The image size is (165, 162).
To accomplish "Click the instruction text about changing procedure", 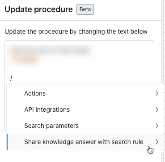I will point(76,31).
